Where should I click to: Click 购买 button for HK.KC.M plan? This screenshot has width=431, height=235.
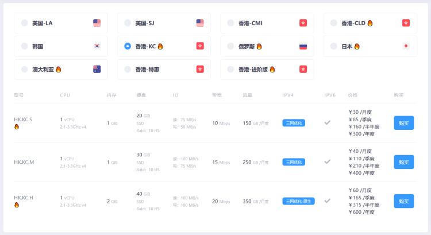pyautogui.click(x=404, y=162)
